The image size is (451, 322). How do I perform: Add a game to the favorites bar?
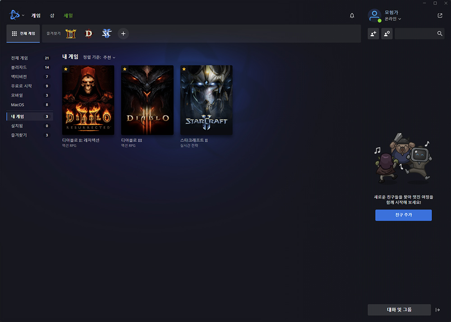[123, 34]
